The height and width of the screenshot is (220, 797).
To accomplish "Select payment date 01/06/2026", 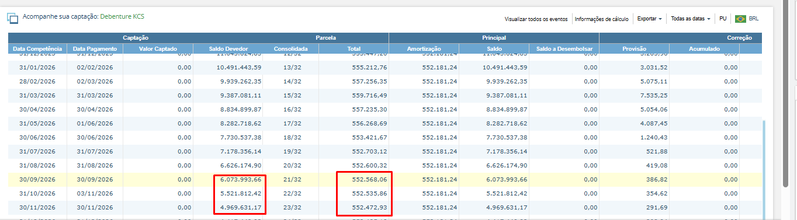I will tap(95, 123).
